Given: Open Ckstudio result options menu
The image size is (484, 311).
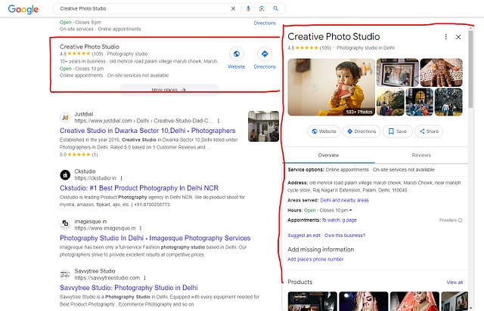Looking at the screenshot, I should click(x=121, y=178).
